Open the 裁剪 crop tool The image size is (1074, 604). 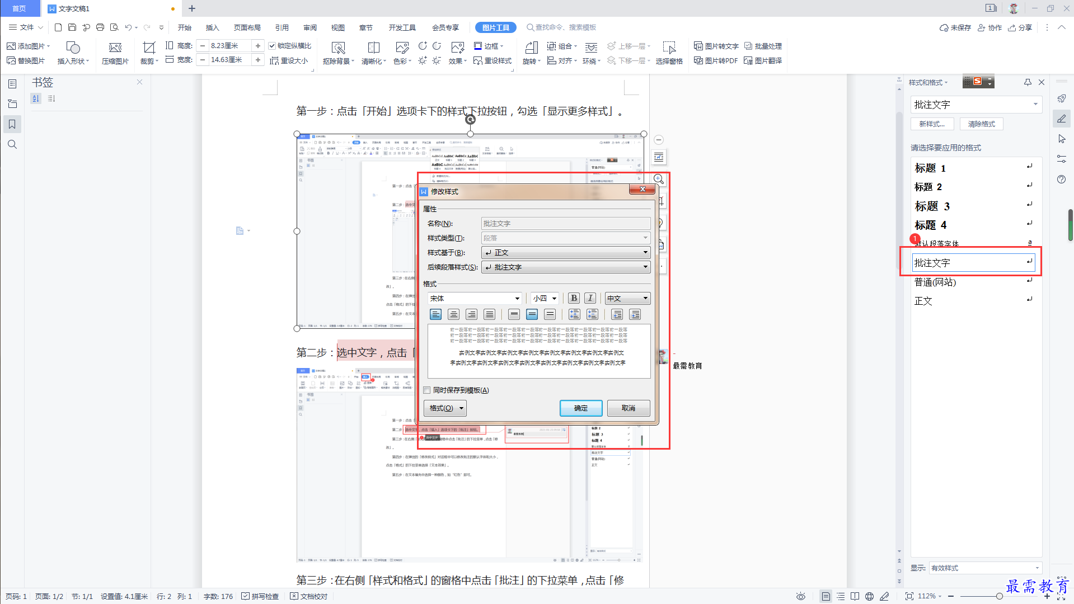point(149,53)
